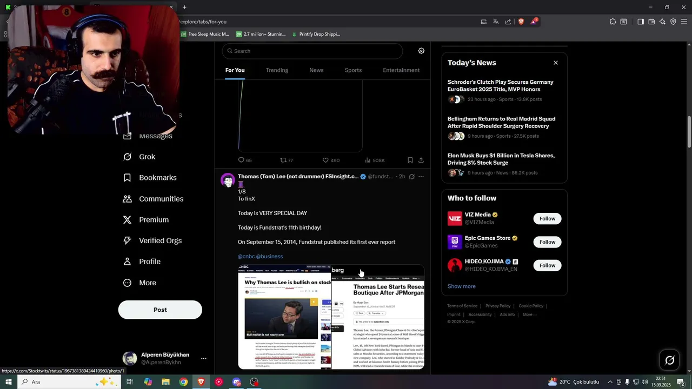Click the Alperen Büyükhan account avatar
This screenshot has height=389, width=692.
130,358
